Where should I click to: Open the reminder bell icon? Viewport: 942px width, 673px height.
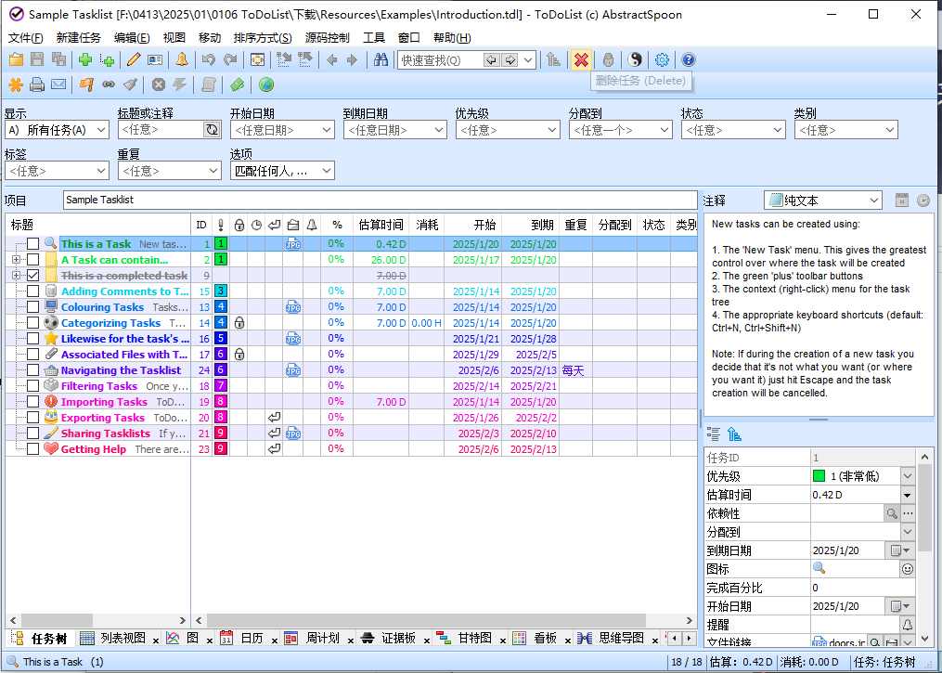click(182, 59)
